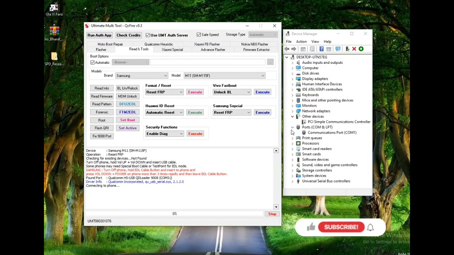Select Communications Port (COM1) device
The width and height of the screenshot is (454, 255).
tap(332, 133)
